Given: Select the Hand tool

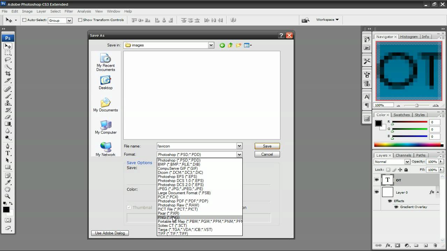Looking at the screenshot, I should tap(8, 189).
